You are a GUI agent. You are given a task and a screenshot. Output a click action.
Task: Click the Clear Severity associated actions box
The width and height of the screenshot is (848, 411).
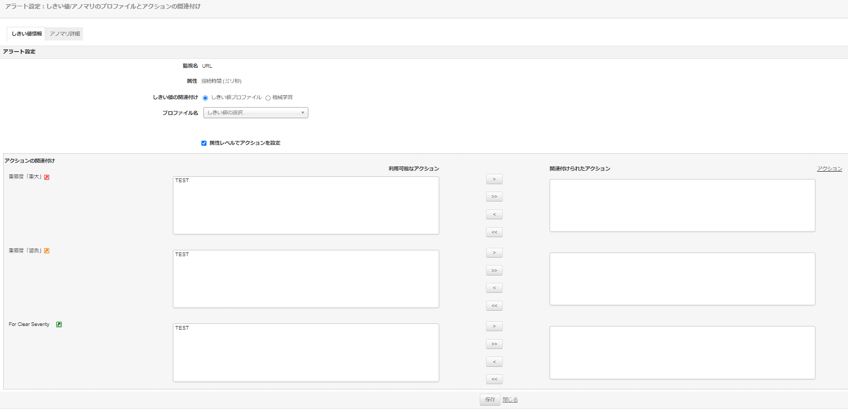682,352
